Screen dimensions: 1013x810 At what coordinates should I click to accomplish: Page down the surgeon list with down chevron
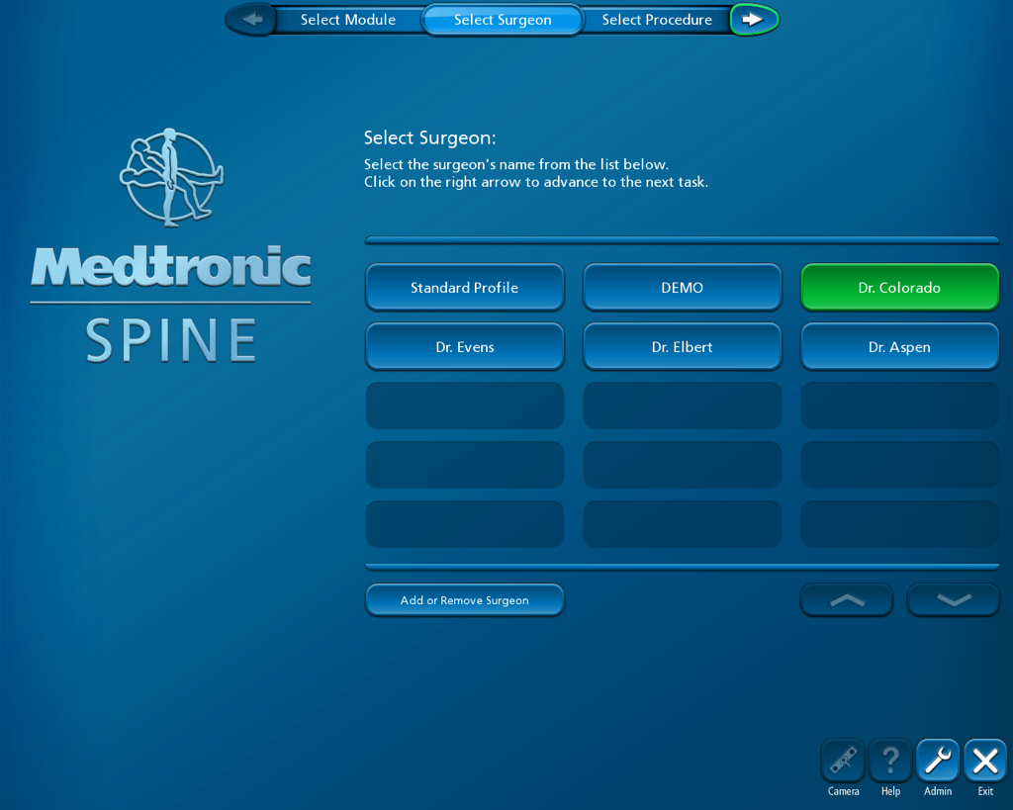coord(954,600)
